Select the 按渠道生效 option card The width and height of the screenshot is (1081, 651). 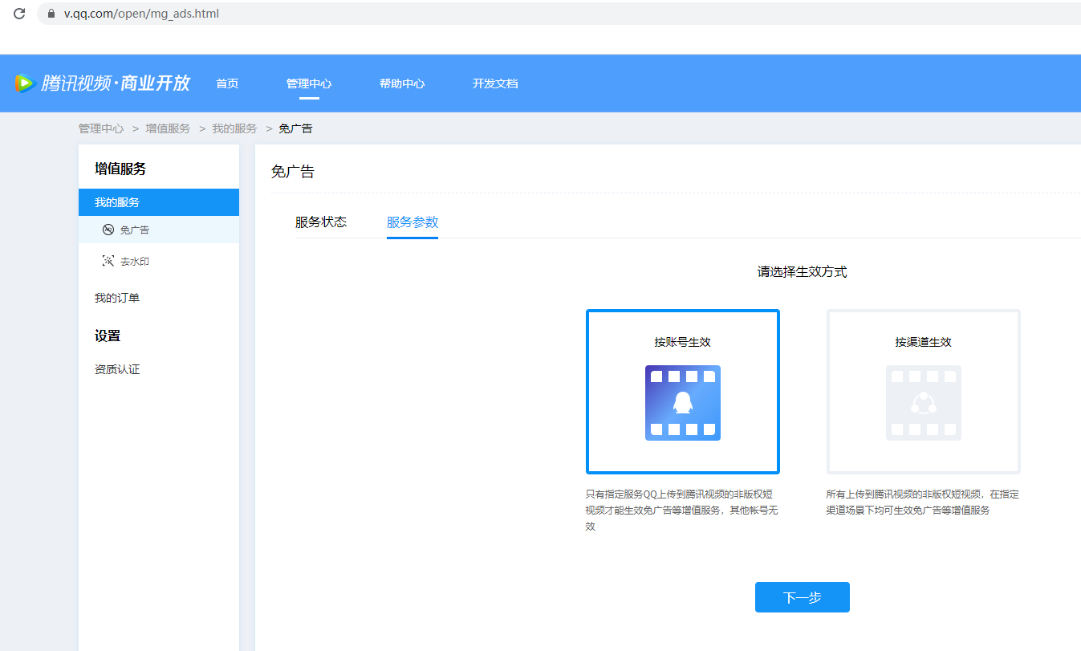point(923,392)
